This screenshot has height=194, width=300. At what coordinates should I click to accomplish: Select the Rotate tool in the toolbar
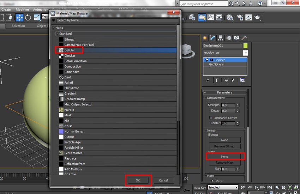click(x=28, y=17)
